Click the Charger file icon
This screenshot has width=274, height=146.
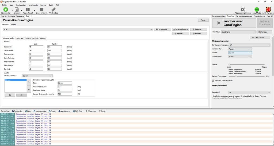[17, 9]
